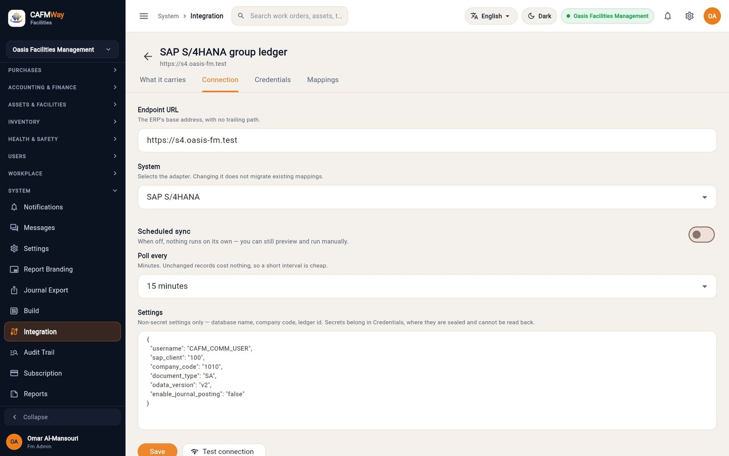729x456 pixels.
Task: Go back using the arrow icon
Action: coord(148,57)
